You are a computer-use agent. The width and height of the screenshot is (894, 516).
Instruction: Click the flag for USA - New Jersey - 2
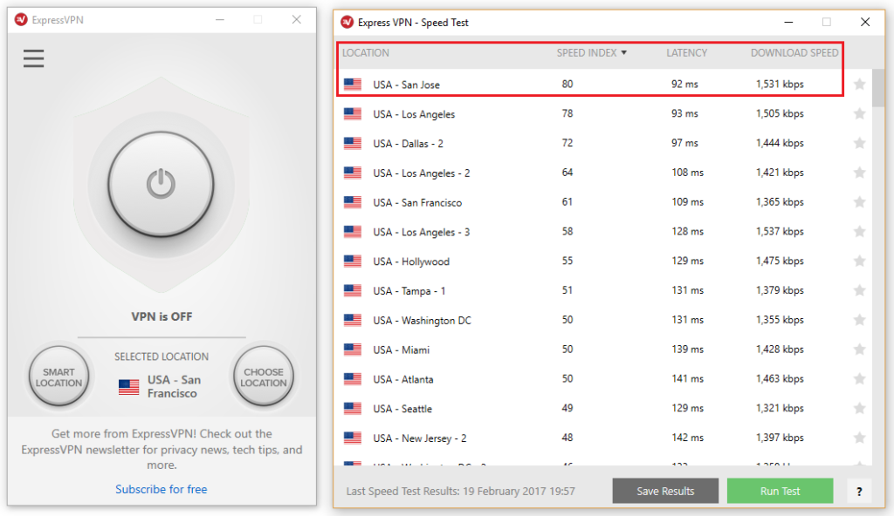353,438
